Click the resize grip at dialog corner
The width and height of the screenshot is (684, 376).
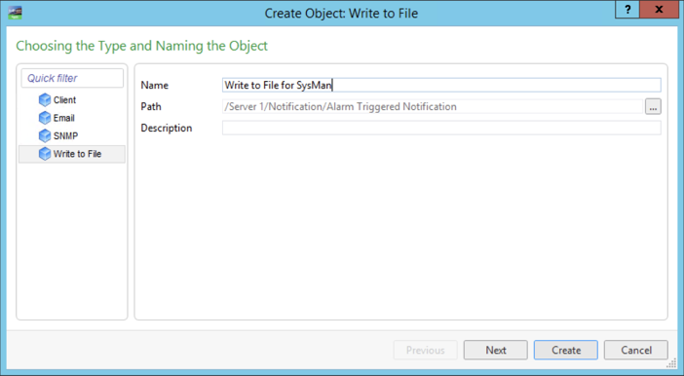tap(672, 363)
